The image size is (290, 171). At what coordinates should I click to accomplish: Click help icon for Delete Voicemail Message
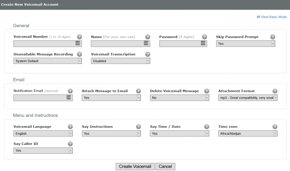click(207, 91)
